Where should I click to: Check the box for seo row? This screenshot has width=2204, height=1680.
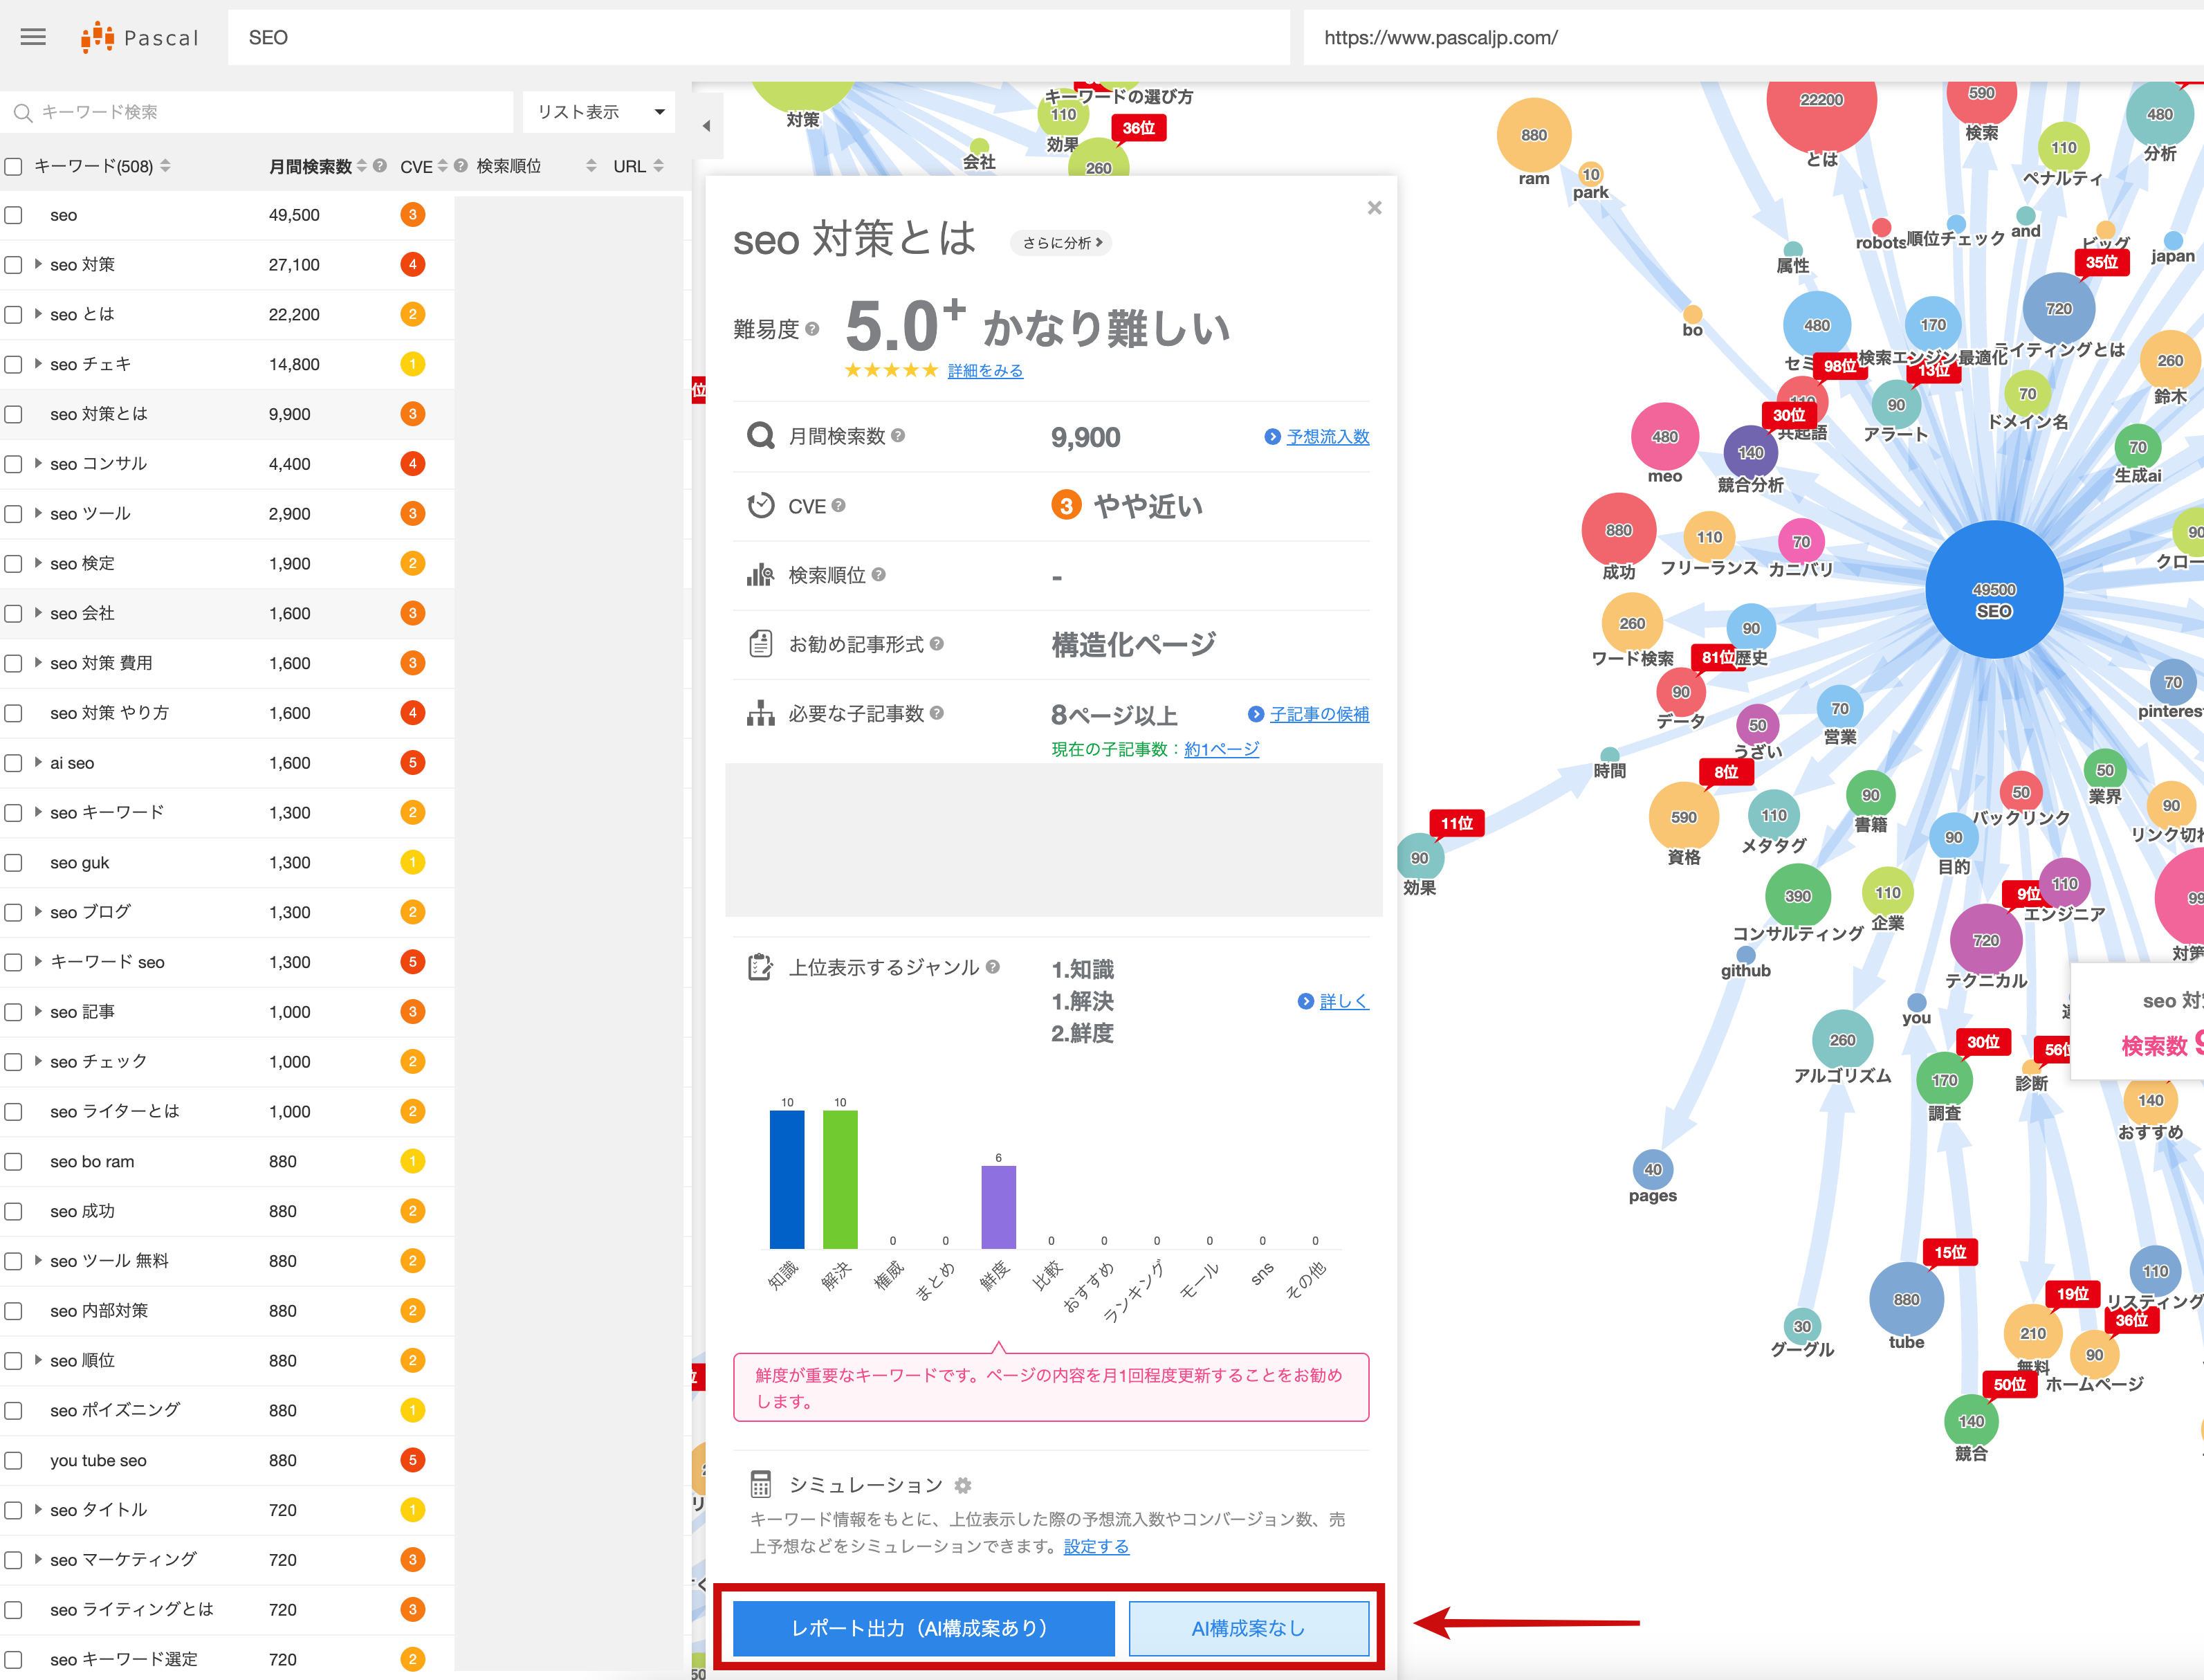[13, 215]
